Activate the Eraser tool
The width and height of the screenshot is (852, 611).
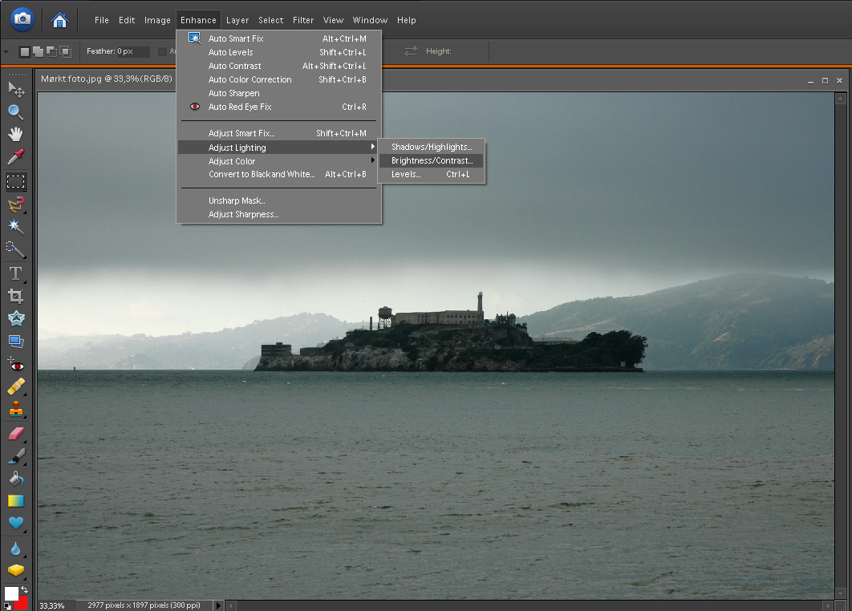(x=15, y=434)
